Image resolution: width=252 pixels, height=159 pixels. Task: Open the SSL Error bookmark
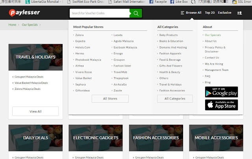242,2
